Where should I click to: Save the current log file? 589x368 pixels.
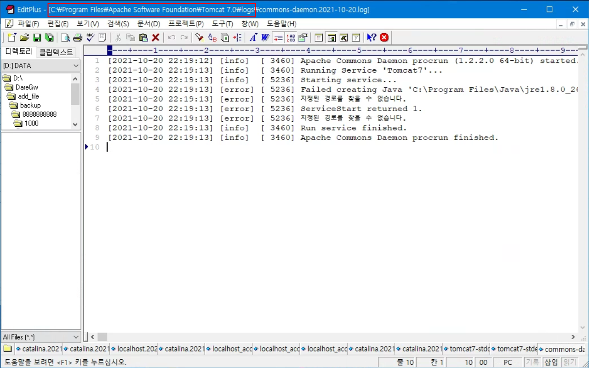tap(37, 38)
